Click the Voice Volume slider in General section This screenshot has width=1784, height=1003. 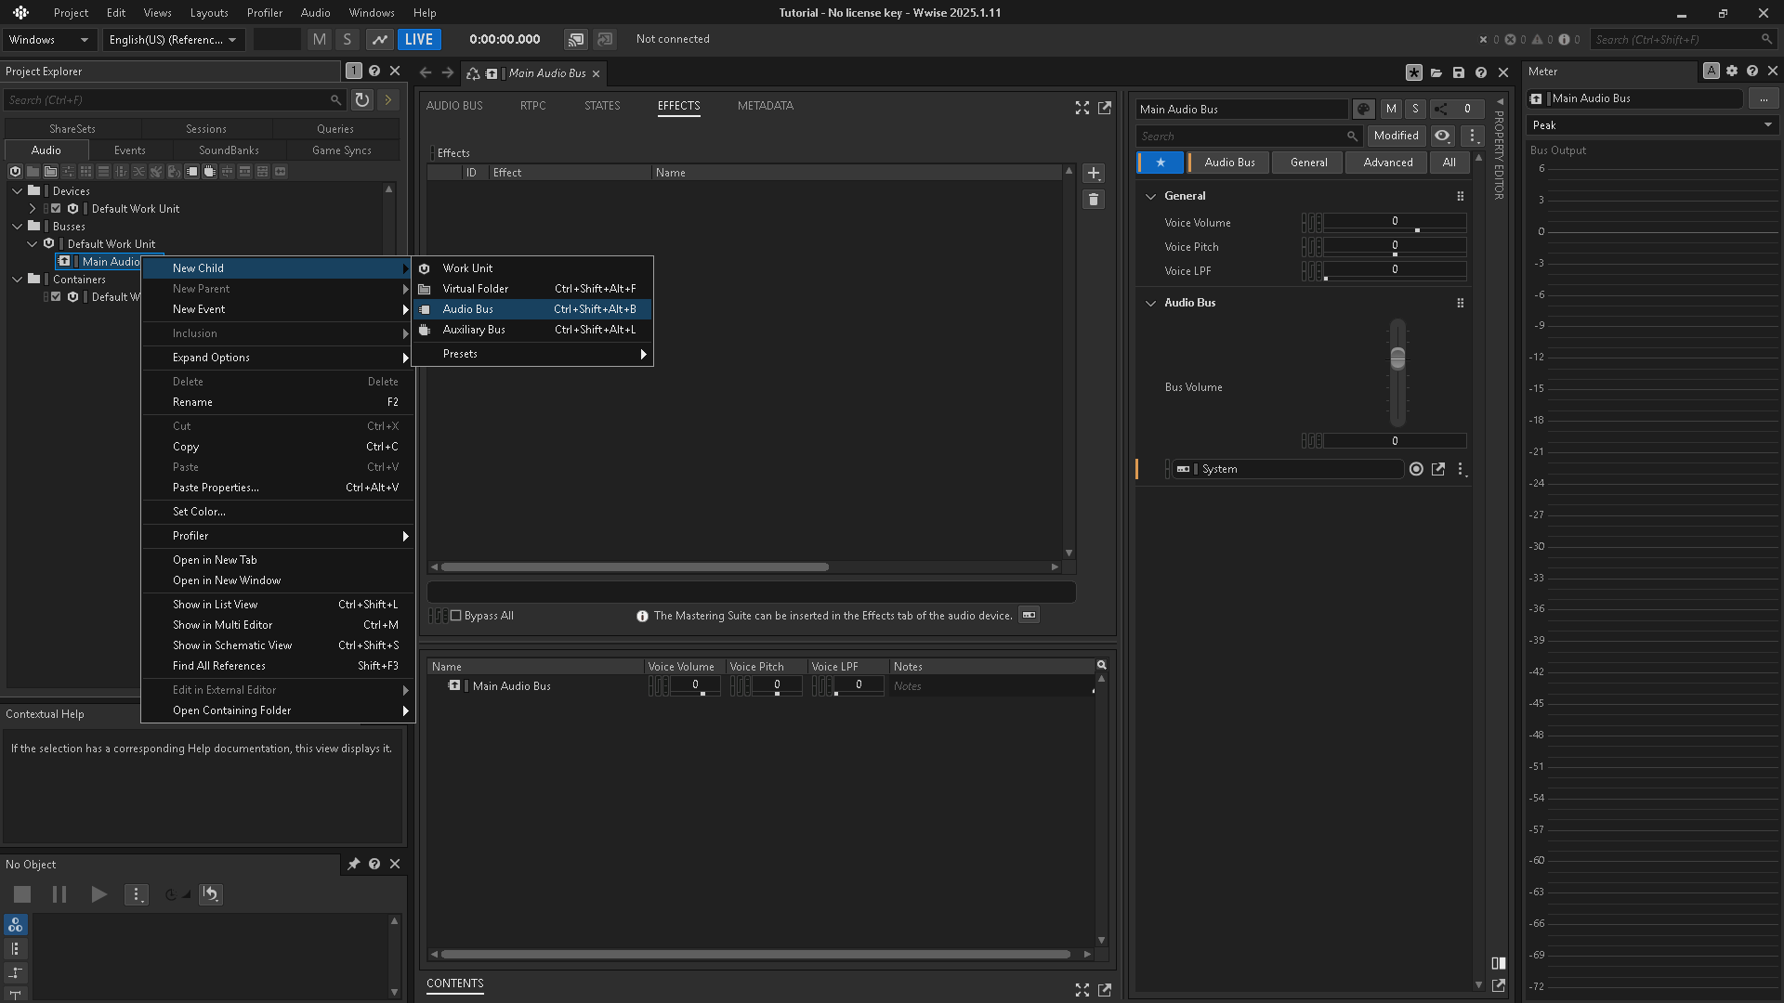coord(1395,223)
